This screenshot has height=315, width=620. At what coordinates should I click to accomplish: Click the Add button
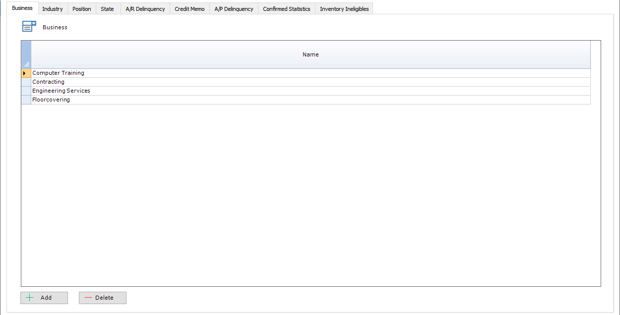(44, 297)
